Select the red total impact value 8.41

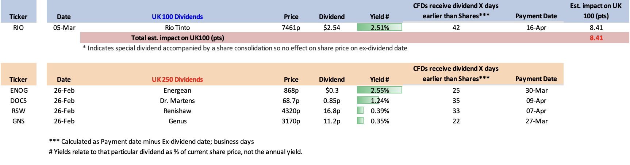coord(596,38)
